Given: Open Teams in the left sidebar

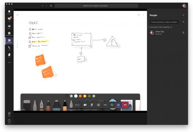Looking at the screenshot, I should pos(9,26).
